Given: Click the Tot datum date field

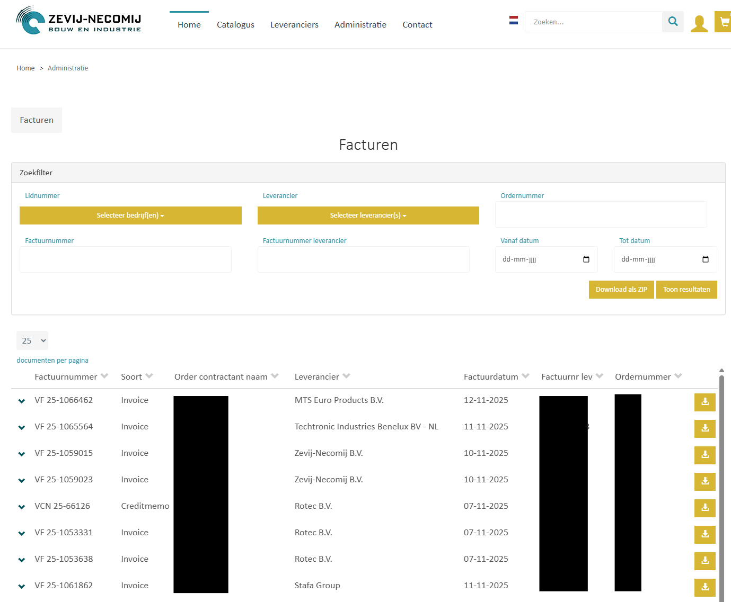Looking at the screenshot, I should [665, 259].
